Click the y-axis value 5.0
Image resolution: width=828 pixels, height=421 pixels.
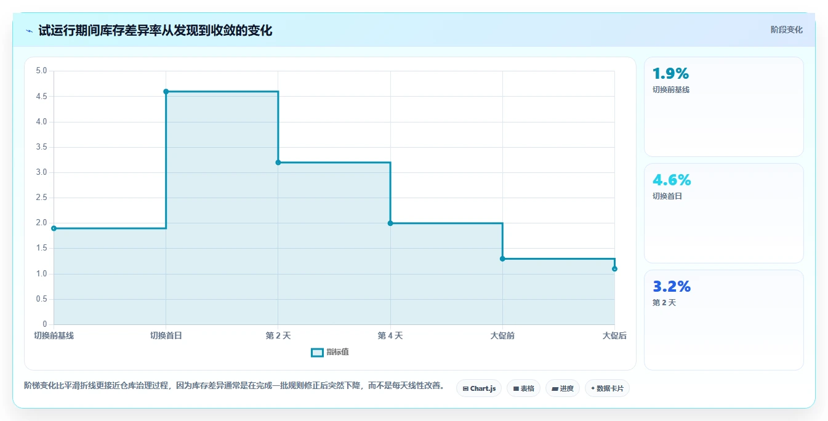tap(41, 71)
